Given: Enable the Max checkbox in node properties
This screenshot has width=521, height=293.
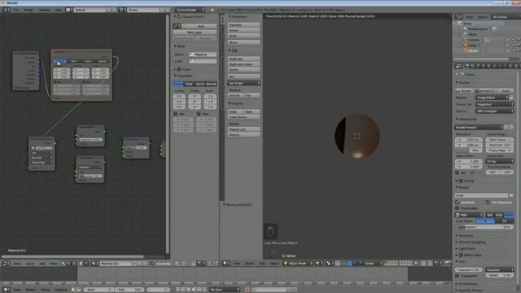Looking at the screenshot, I should pyautogui.click(x=199, y=114).
